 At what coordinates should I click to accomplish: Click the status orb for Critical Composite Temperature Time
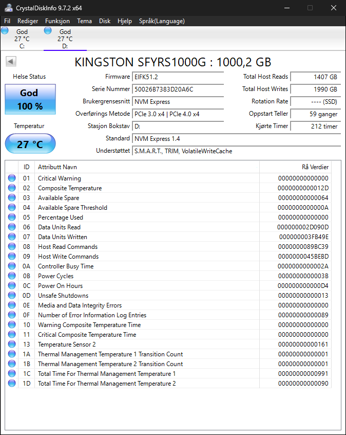coord(12,334)
